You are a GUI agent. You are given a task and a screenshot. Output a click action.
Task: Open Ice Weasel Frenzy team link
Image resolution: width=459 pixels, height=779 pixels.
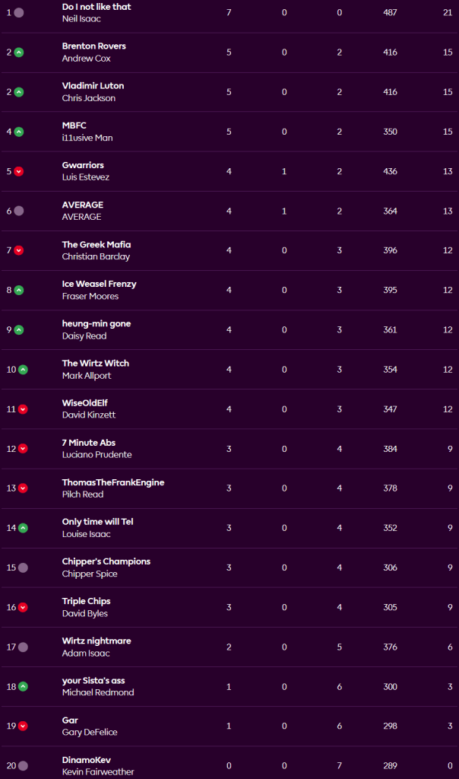(x=99, y=284)
